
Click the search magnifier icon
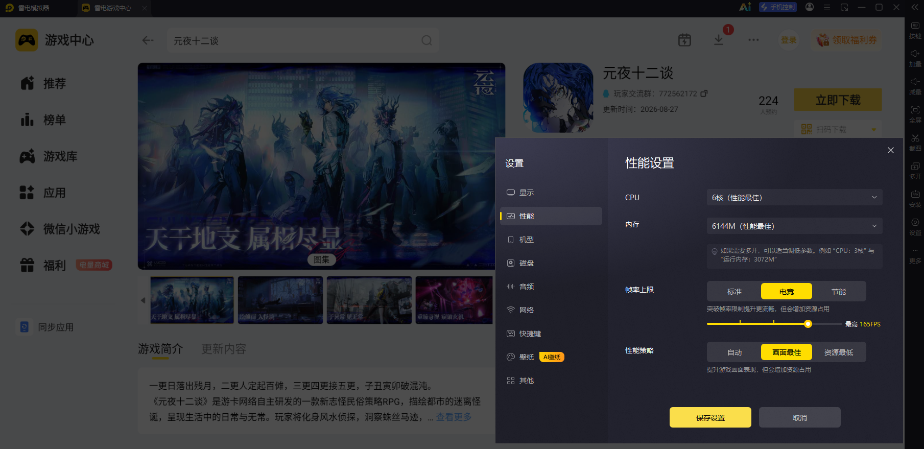427,40
